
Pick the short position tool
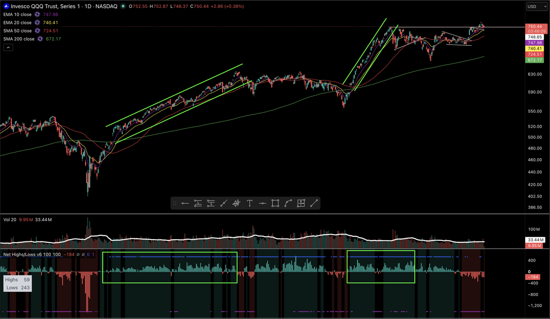pyautogui.click(x=211, y=203)
